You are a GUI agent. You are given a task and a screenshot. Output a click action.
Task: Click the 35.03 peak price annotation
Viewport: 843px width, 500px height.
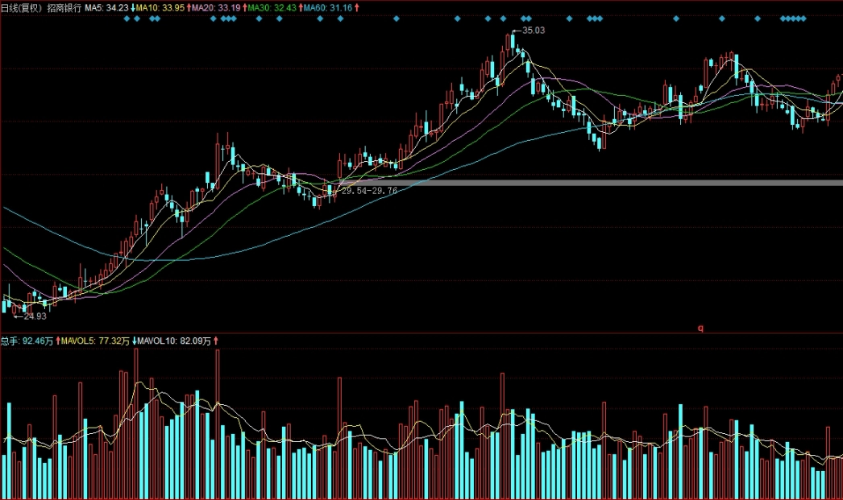coord(534,31)
